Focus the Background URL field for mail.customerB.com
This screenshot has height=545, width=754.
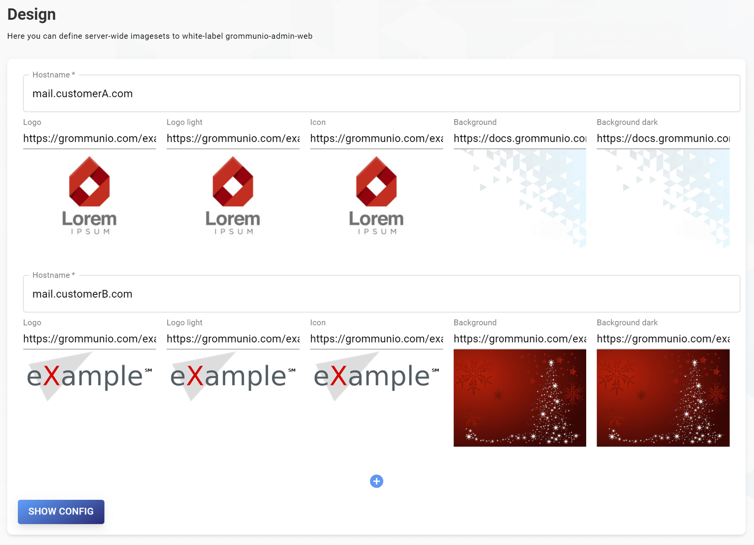[520, 339]
